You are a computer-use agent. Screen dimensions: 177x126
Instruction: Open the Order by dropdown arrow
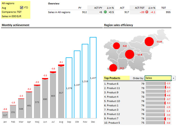point(174,78)
